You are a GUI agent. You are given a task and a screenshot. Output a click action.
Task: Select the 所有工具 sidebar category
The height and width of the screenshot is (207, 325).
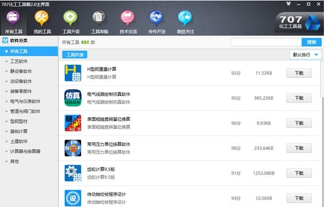(29, 51)
